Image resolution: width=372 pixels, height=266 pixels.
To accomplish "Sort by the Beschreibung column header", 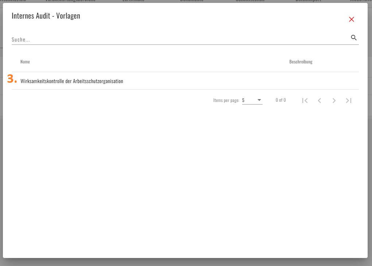I will 301,62.
